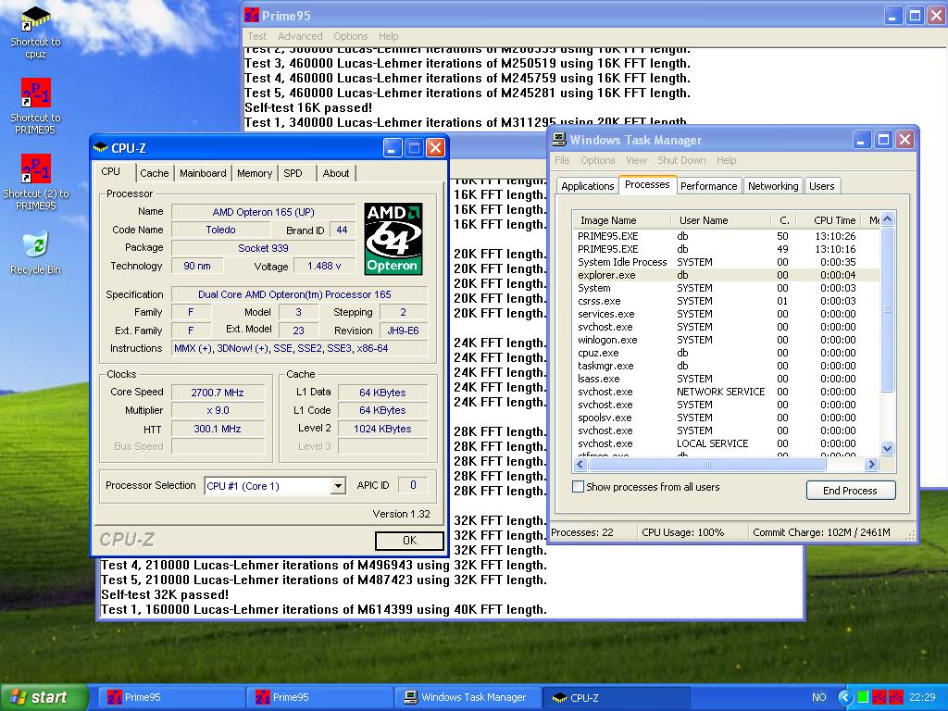Open Task Manager File menu

(562, 160)
